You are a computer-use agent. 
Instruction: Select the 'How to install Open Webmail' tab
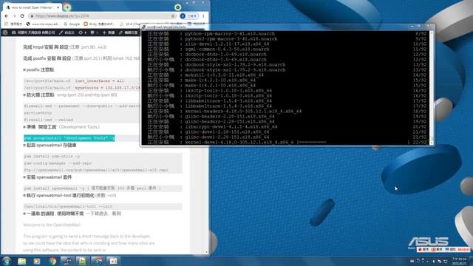[32, 7]
